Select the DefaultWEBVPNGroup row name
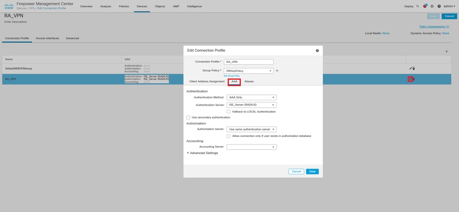This screenshot has width=459, height=212. (19, 69)
